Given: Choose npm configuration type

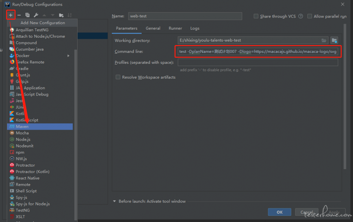Looking at the screenshot, I should pos(40,152).
